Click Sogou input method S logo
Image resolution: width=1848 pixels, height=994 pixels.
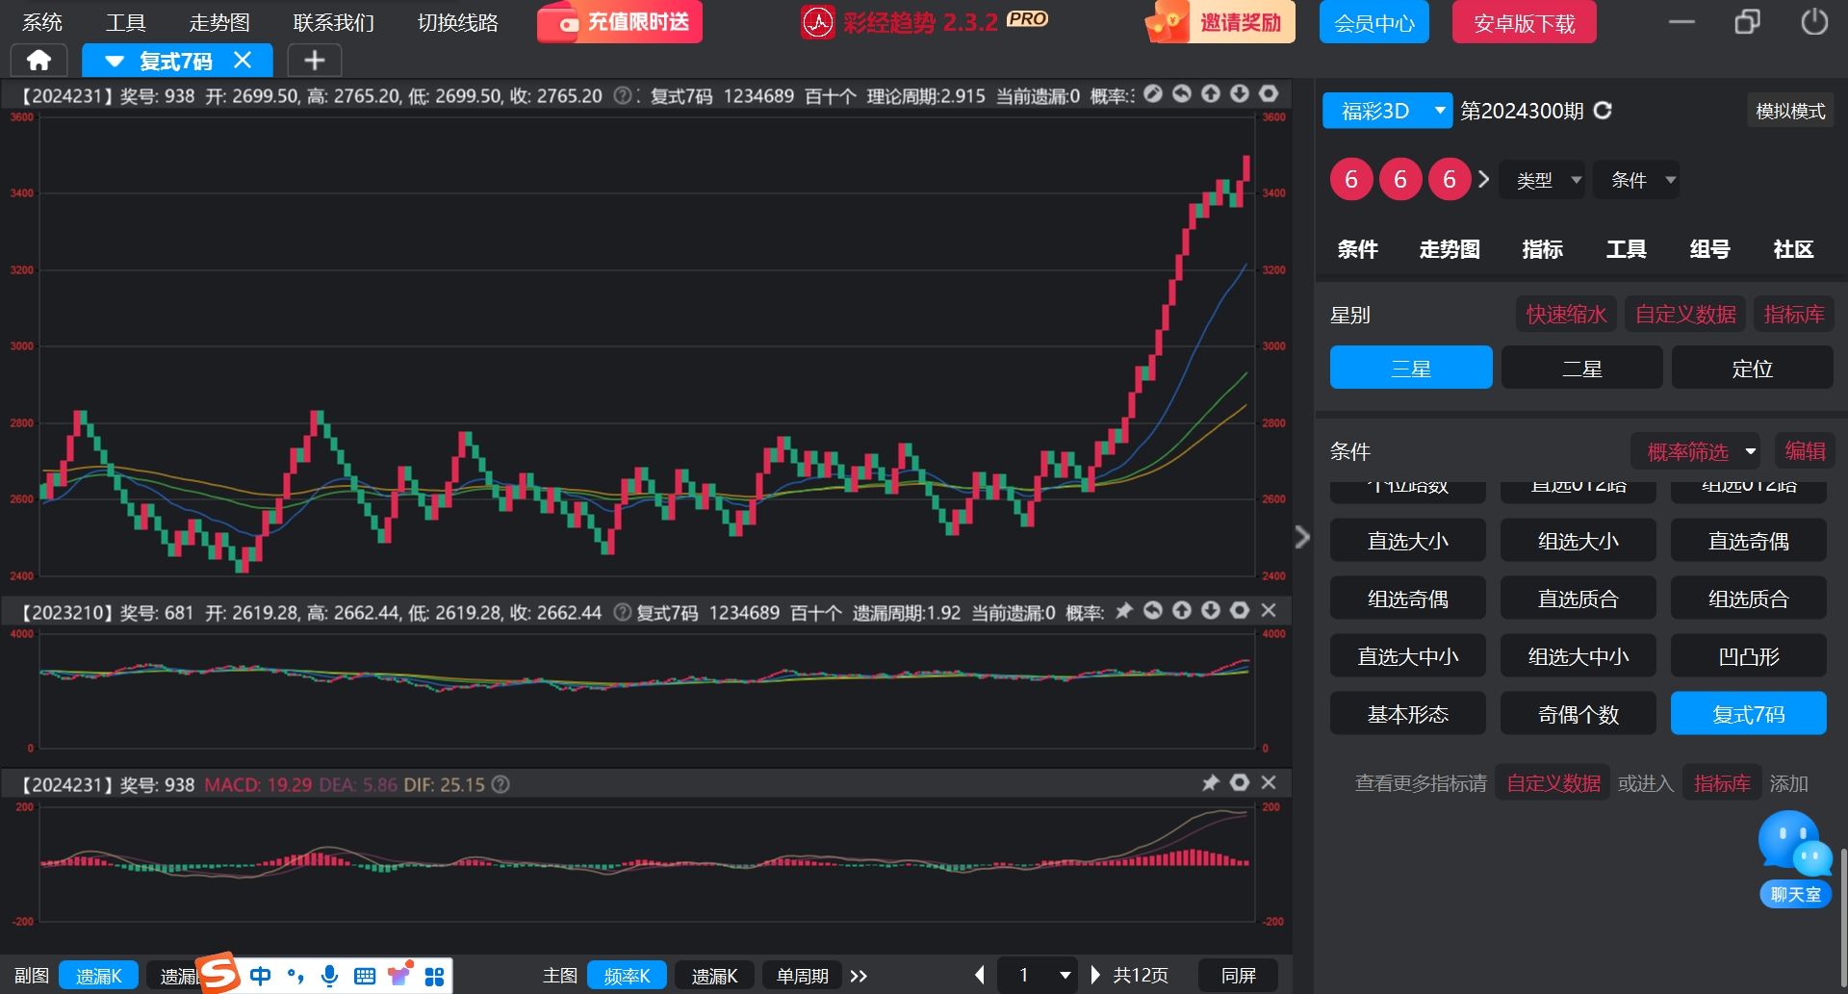pos(219,973)
